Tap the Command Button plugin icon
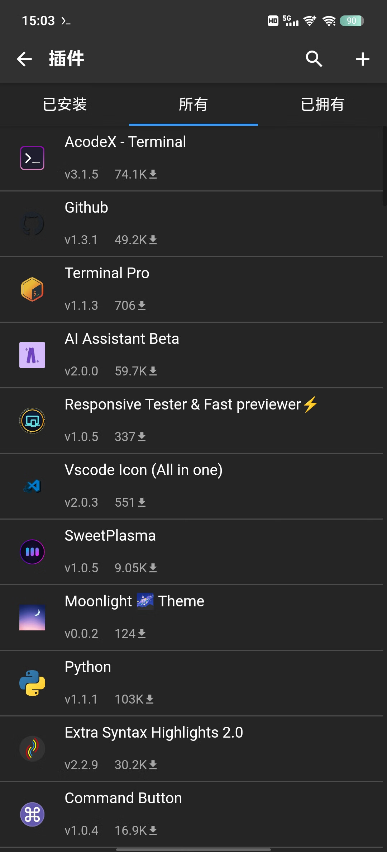The image size is (387, 852). click(32, 814)
